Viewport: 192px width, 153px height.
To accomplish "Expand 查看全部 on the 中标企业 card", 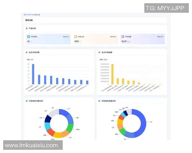I will point(113,37).
